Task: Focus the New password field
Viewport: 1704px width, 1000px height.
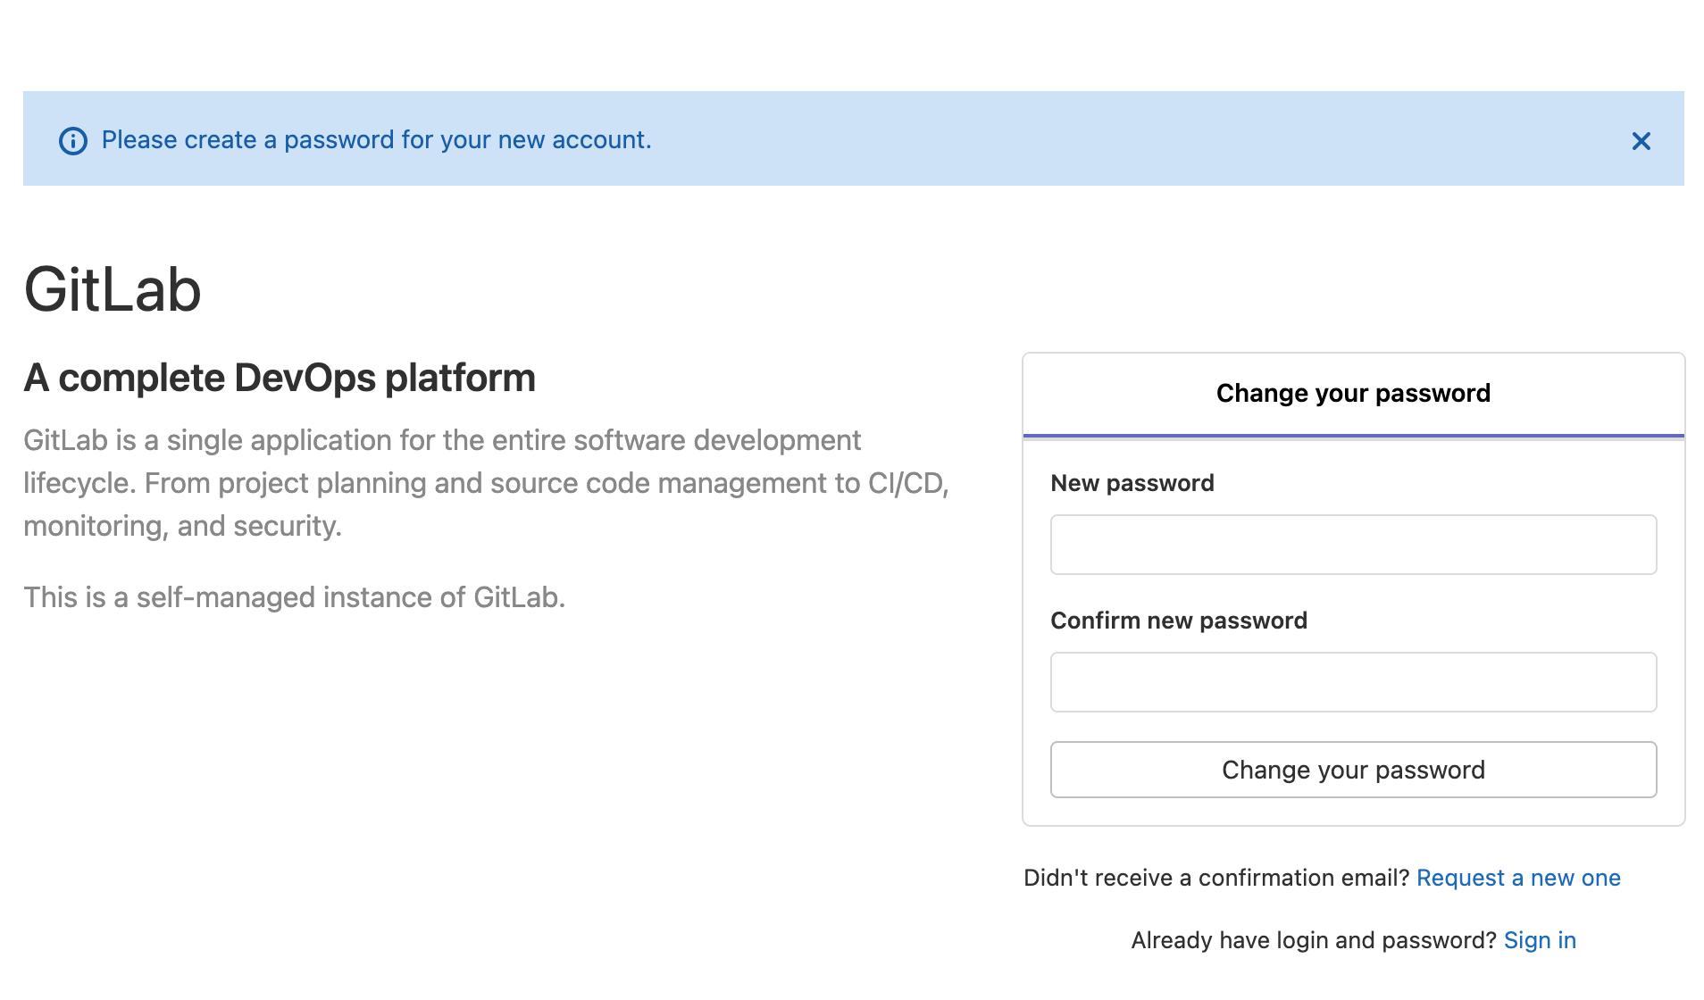Action: tap(1353, 545)
